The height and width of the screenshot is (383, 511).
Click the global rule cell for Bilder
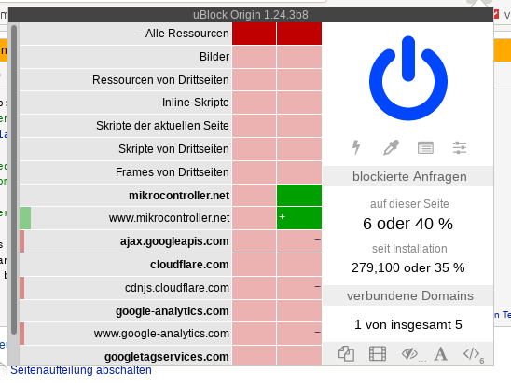[254, 57]
